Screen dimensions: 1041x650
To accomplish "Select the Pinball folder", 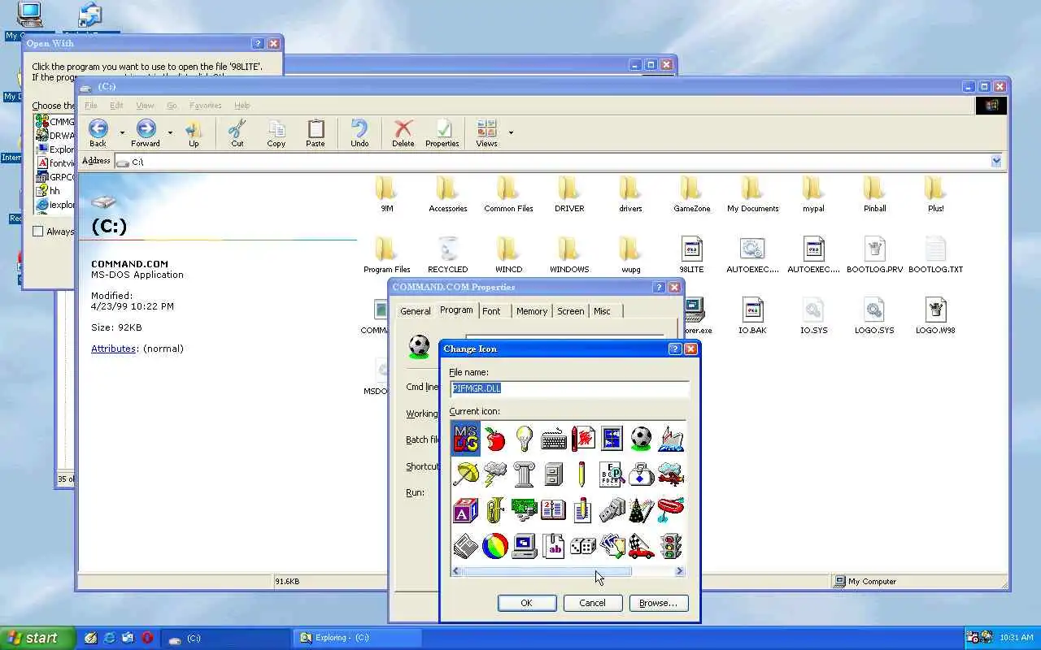I will [874, 193].
